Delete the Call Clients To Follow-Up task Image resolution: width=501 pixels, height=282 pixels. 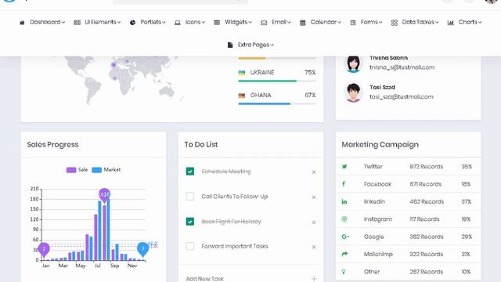pyautogui.click(x=314, y=197)
